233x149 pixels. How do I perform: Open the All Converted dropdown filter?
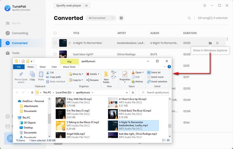101,18
